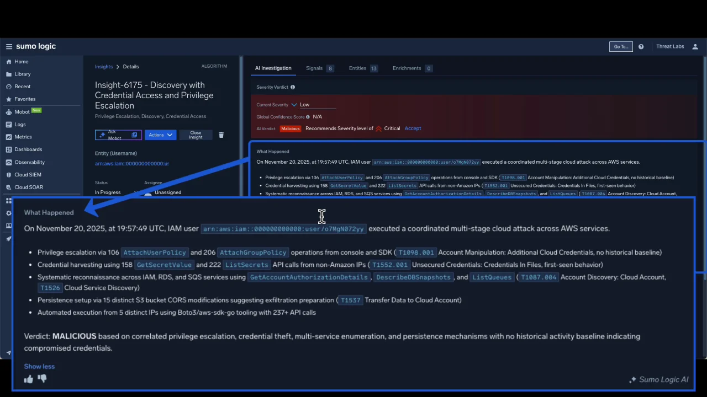Expand the Current Severity dropdown
This screenshot has width=707, height=397.
pyautogui.click(x=294, y=104)
